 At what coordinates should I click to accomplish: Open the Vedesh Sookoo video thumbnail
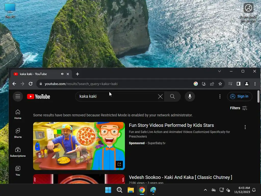tap(79, 179)
